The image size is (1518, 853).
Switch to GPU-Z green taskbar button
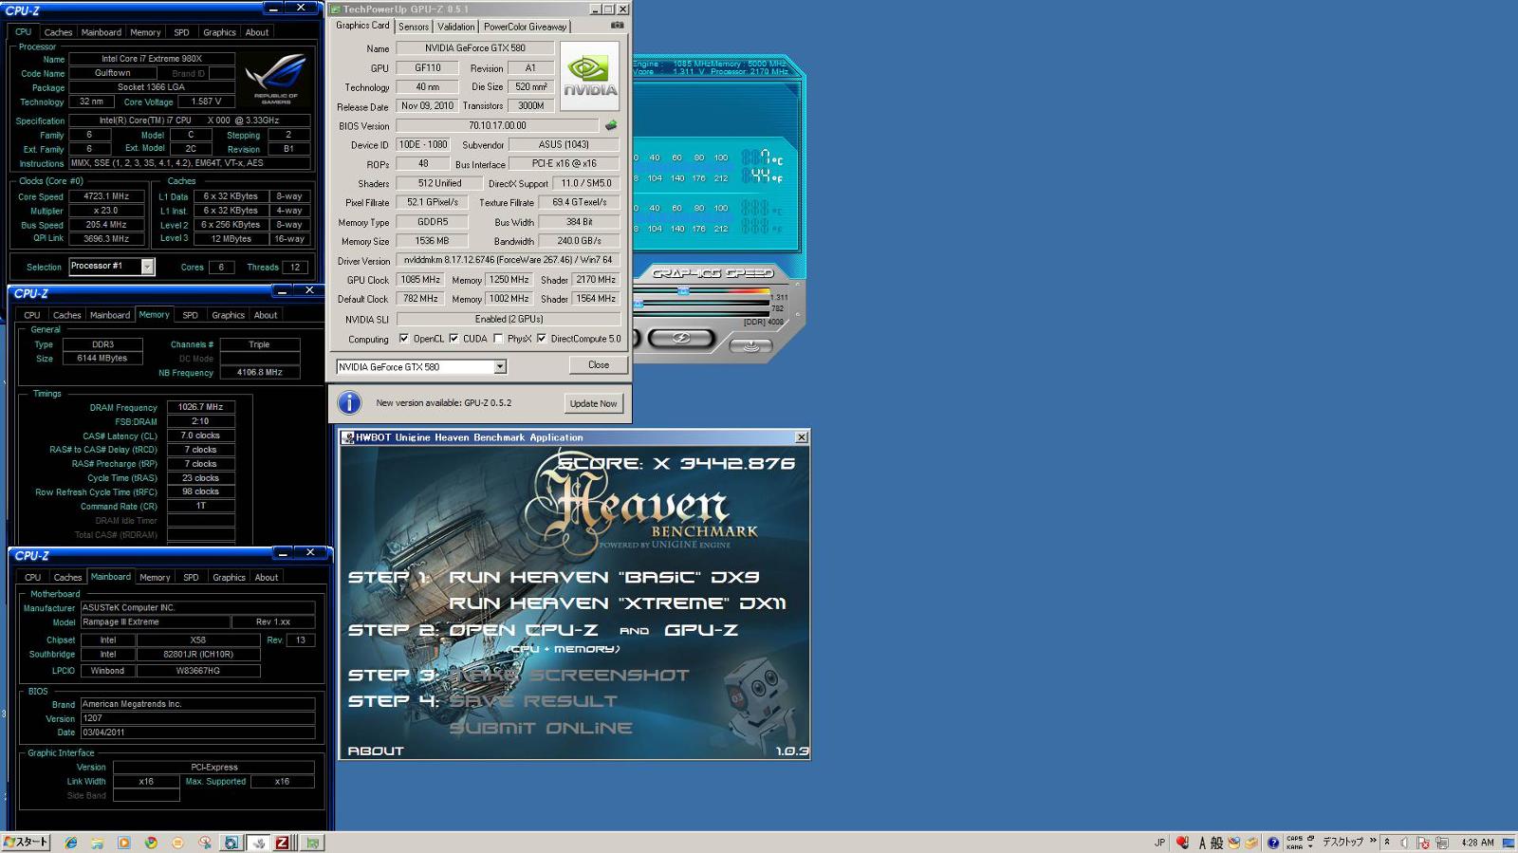pos(312,843)
